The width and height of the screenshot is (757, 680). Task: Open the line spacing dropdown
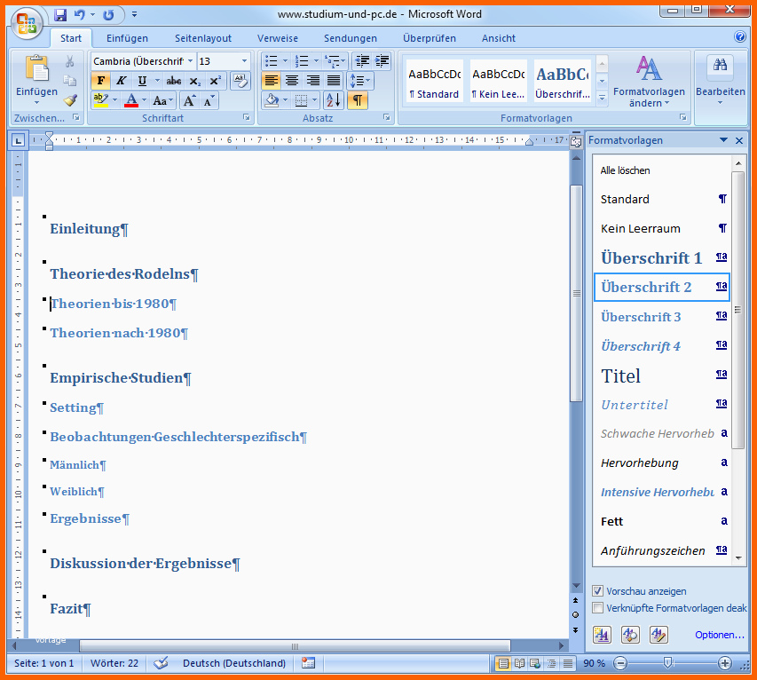coord(361,81)
